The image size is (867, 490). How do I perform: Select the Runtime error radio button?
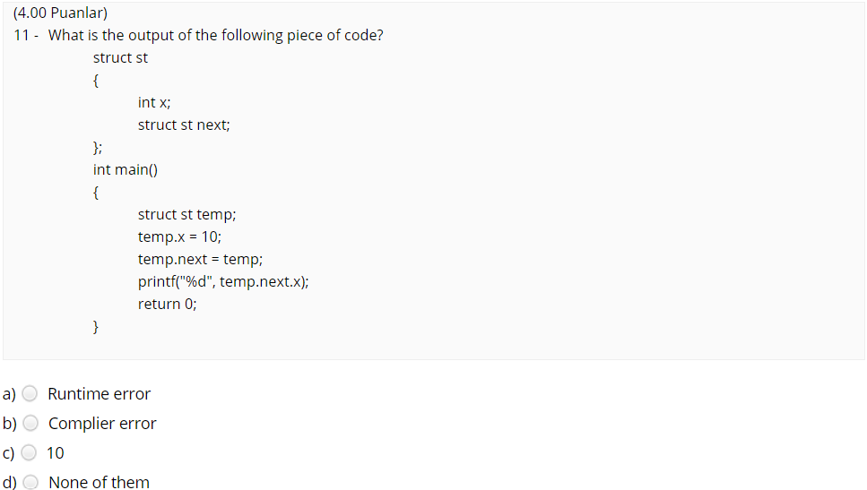[30, 394]
